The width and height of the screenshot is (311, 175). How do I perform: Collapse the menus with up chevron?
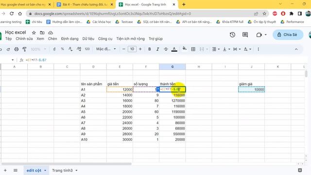point(296,49)
